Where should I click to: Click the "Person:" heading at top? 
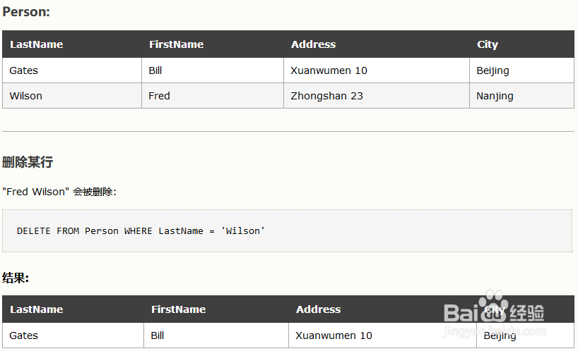[26, 12]
